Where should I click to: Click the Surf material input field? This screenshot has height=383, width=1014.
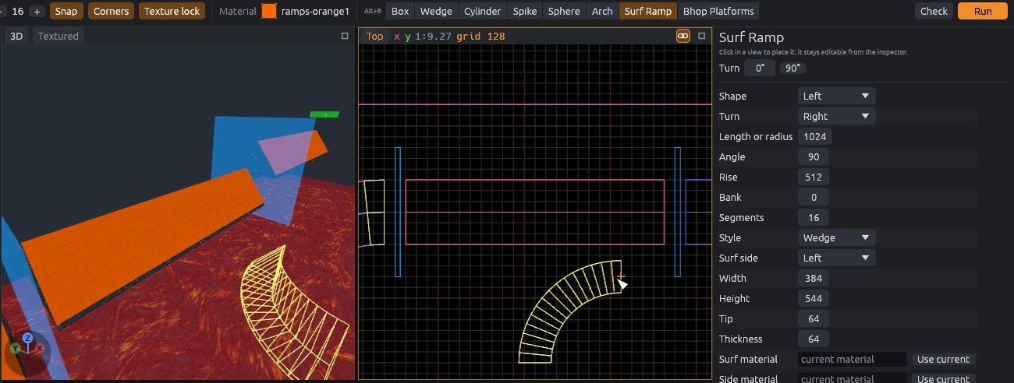(x=853, y=359)
